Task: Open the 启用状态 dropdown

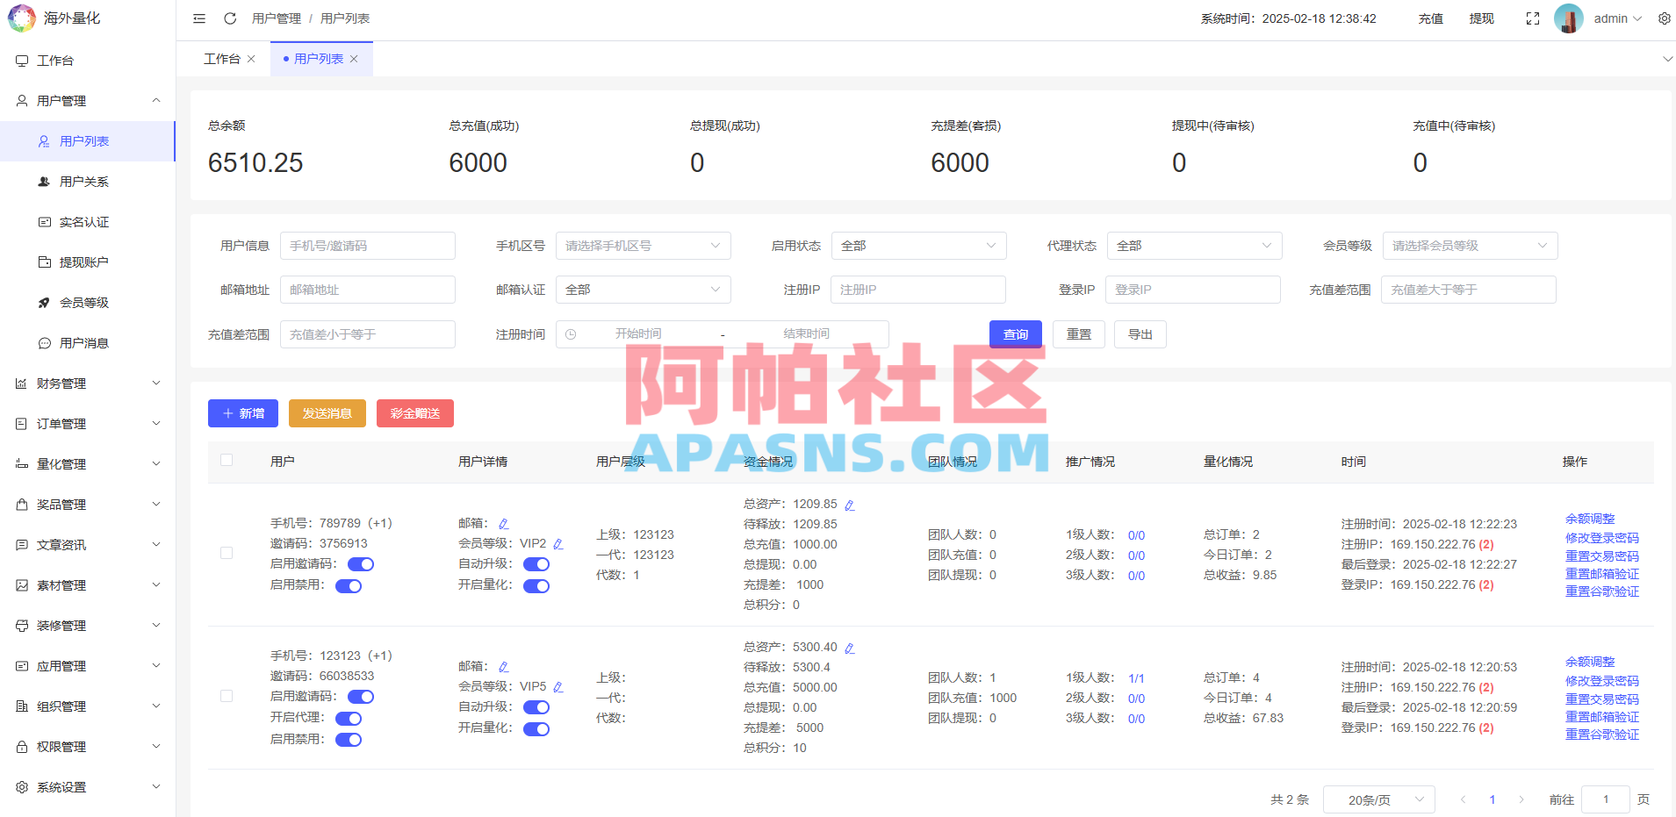Action: (x=918, y=246)
